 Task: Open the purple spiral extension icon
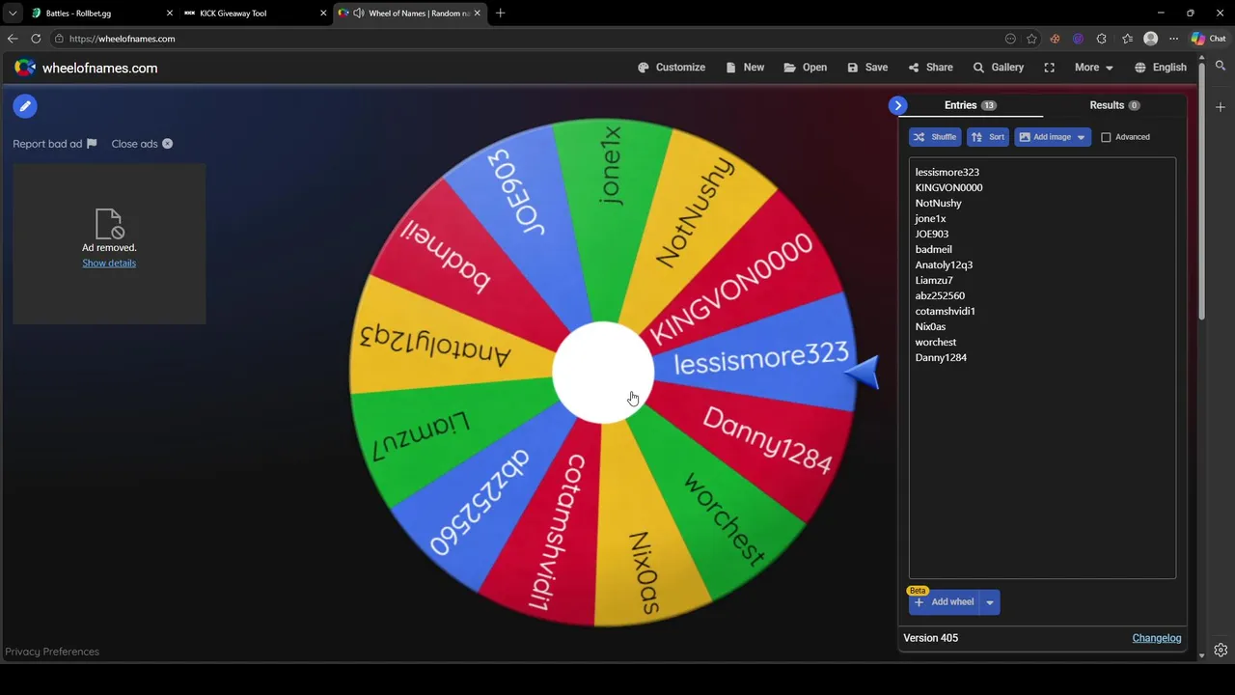pyautogui.click(x=1078, y=39)
